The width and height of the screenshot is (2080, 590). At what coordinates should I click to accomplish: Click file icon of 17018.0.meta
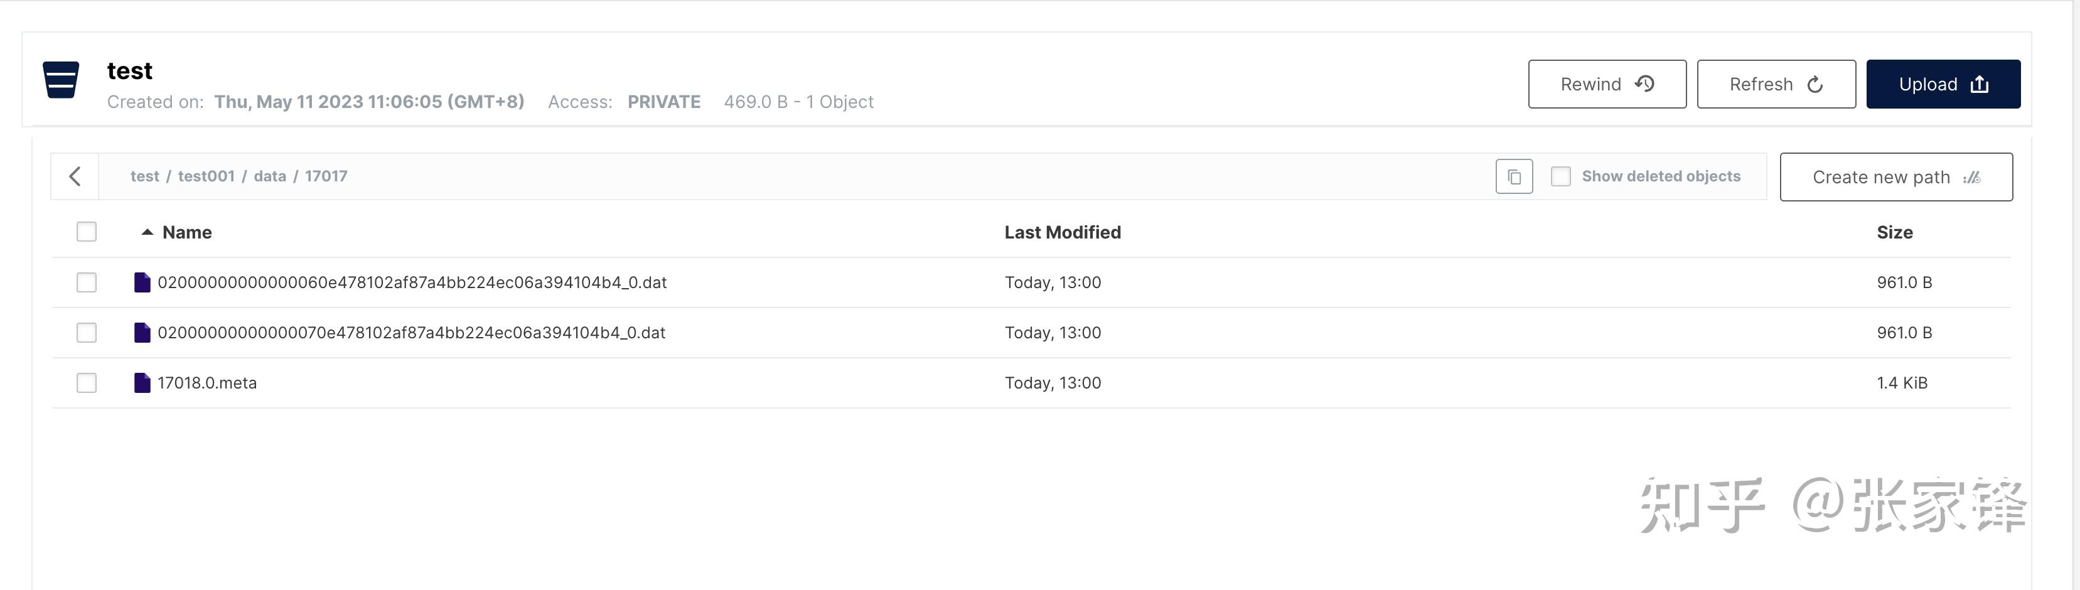142,383
